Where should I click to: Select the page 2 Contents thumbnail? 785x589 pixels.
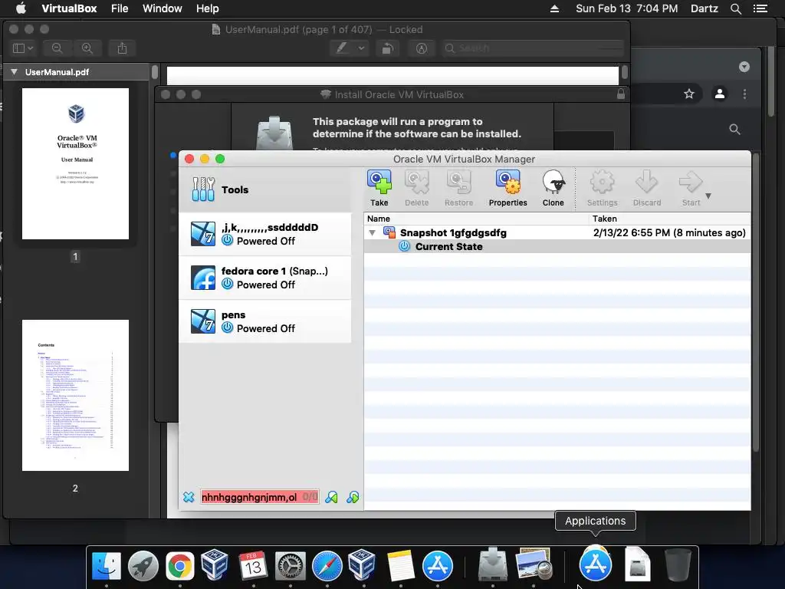coord(76,395)
